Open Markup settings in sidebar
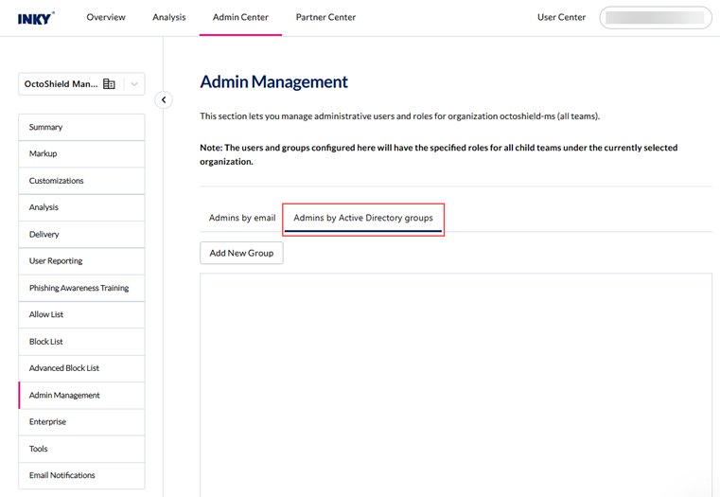 pos(81,153)
